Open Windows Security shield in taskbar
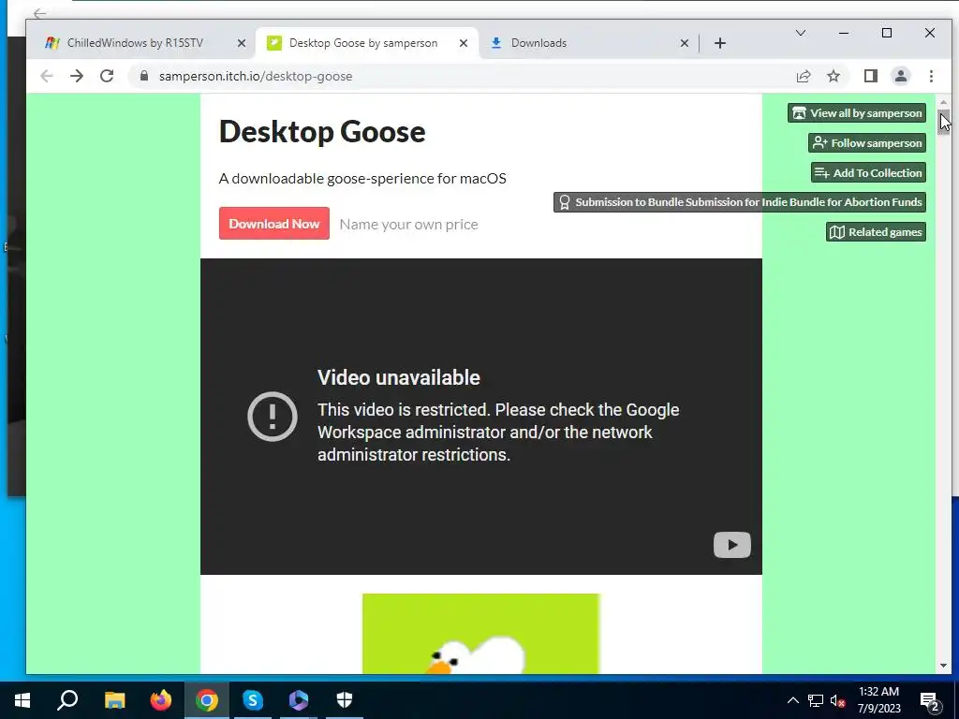Image resolution: width=959 pixels, height=719 pixels. pyautogui.click(x=345, y=700)
